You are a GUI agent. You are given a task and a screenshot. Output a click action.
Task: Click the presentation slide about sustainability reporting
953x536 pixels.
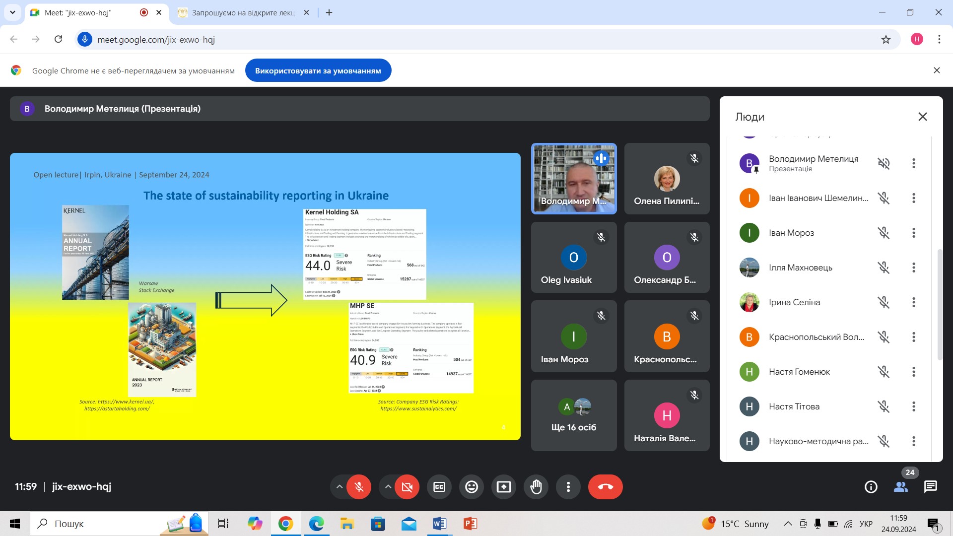[x=265, y=296]
